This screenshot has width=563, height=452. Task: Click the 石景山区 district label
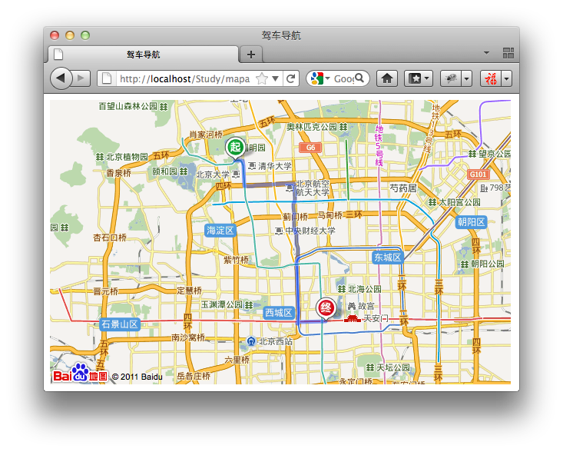point(120,324)
